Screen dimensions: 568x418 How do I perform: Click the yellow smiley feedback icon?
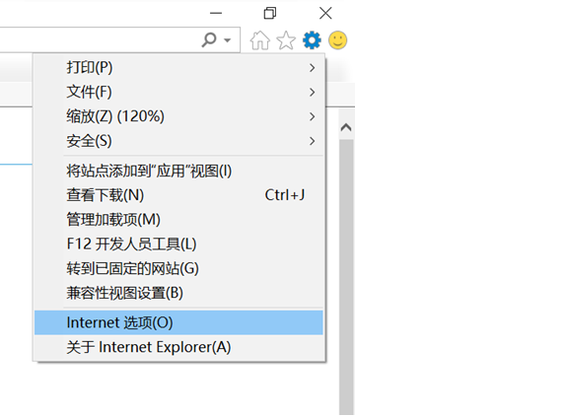(x=337, y=40)
